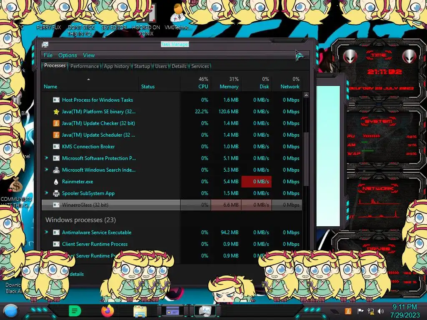The height and width of the screenshot is (320, 427).
Task: Expand Microsoft Windows Search Indexer process
Action: [46, 170]
